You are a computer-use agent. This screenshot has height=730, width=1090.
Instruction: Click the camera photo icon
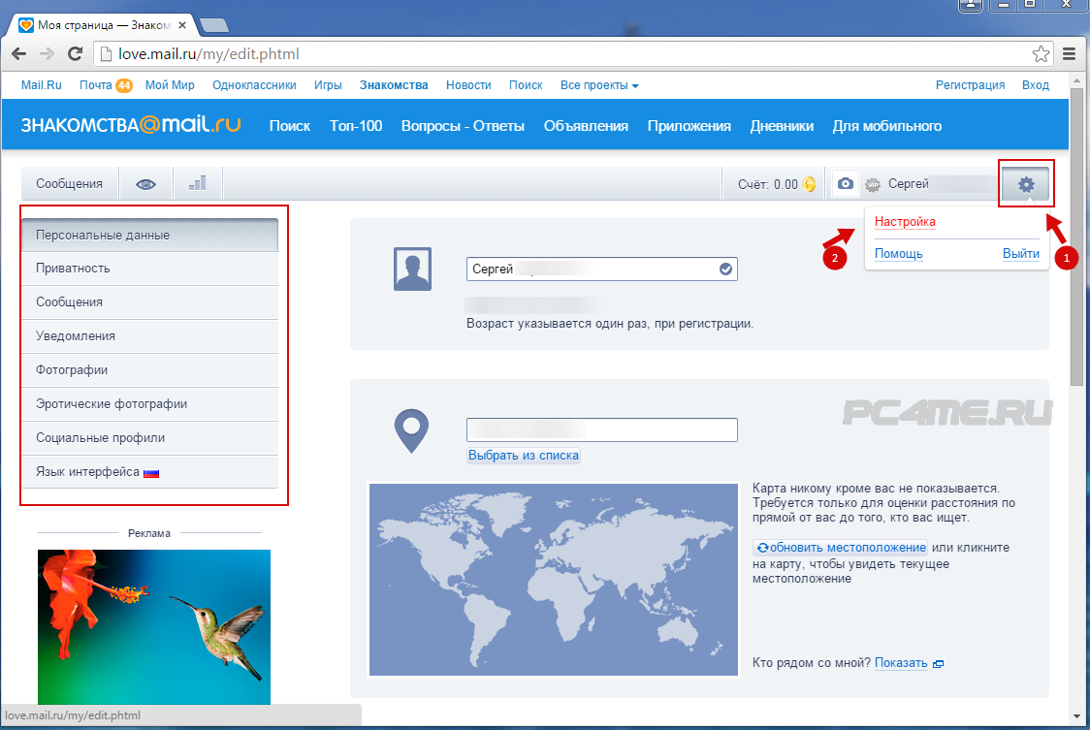coord(846,183)
